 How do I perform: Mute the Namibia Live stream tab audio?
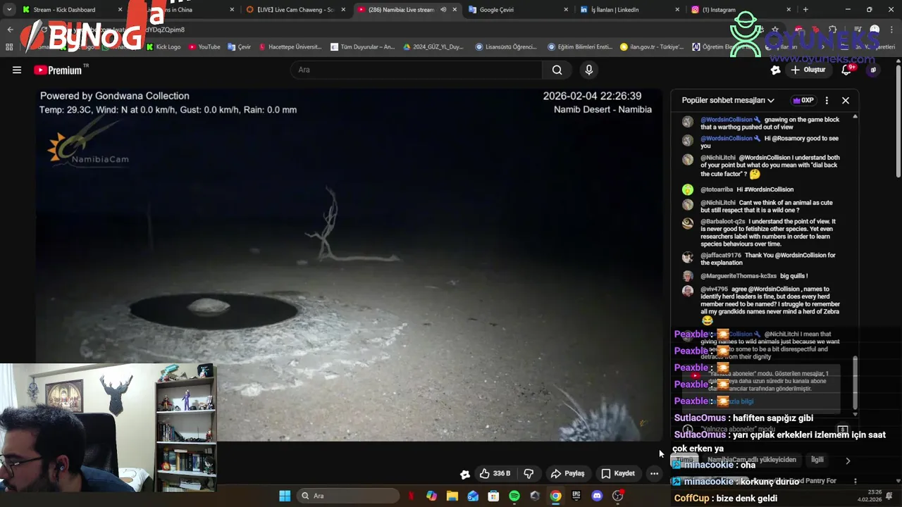(443, 10)
